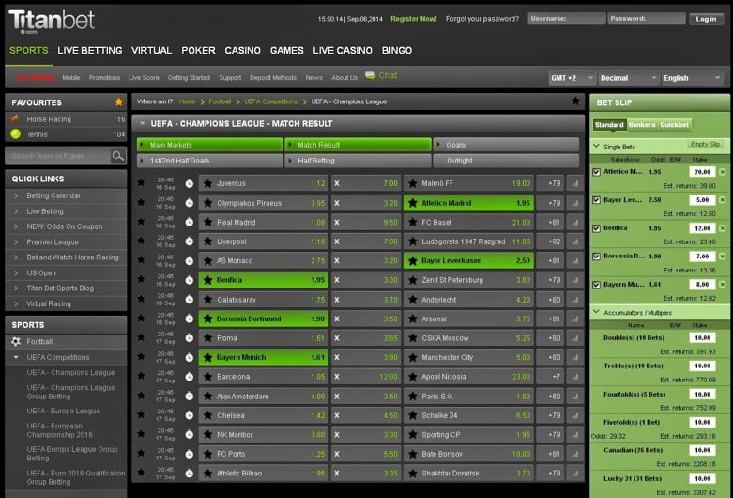Screen dimensions: 733x498
Task: Open statistics icon for Juventus match
Action: click(x=574, y=183)
